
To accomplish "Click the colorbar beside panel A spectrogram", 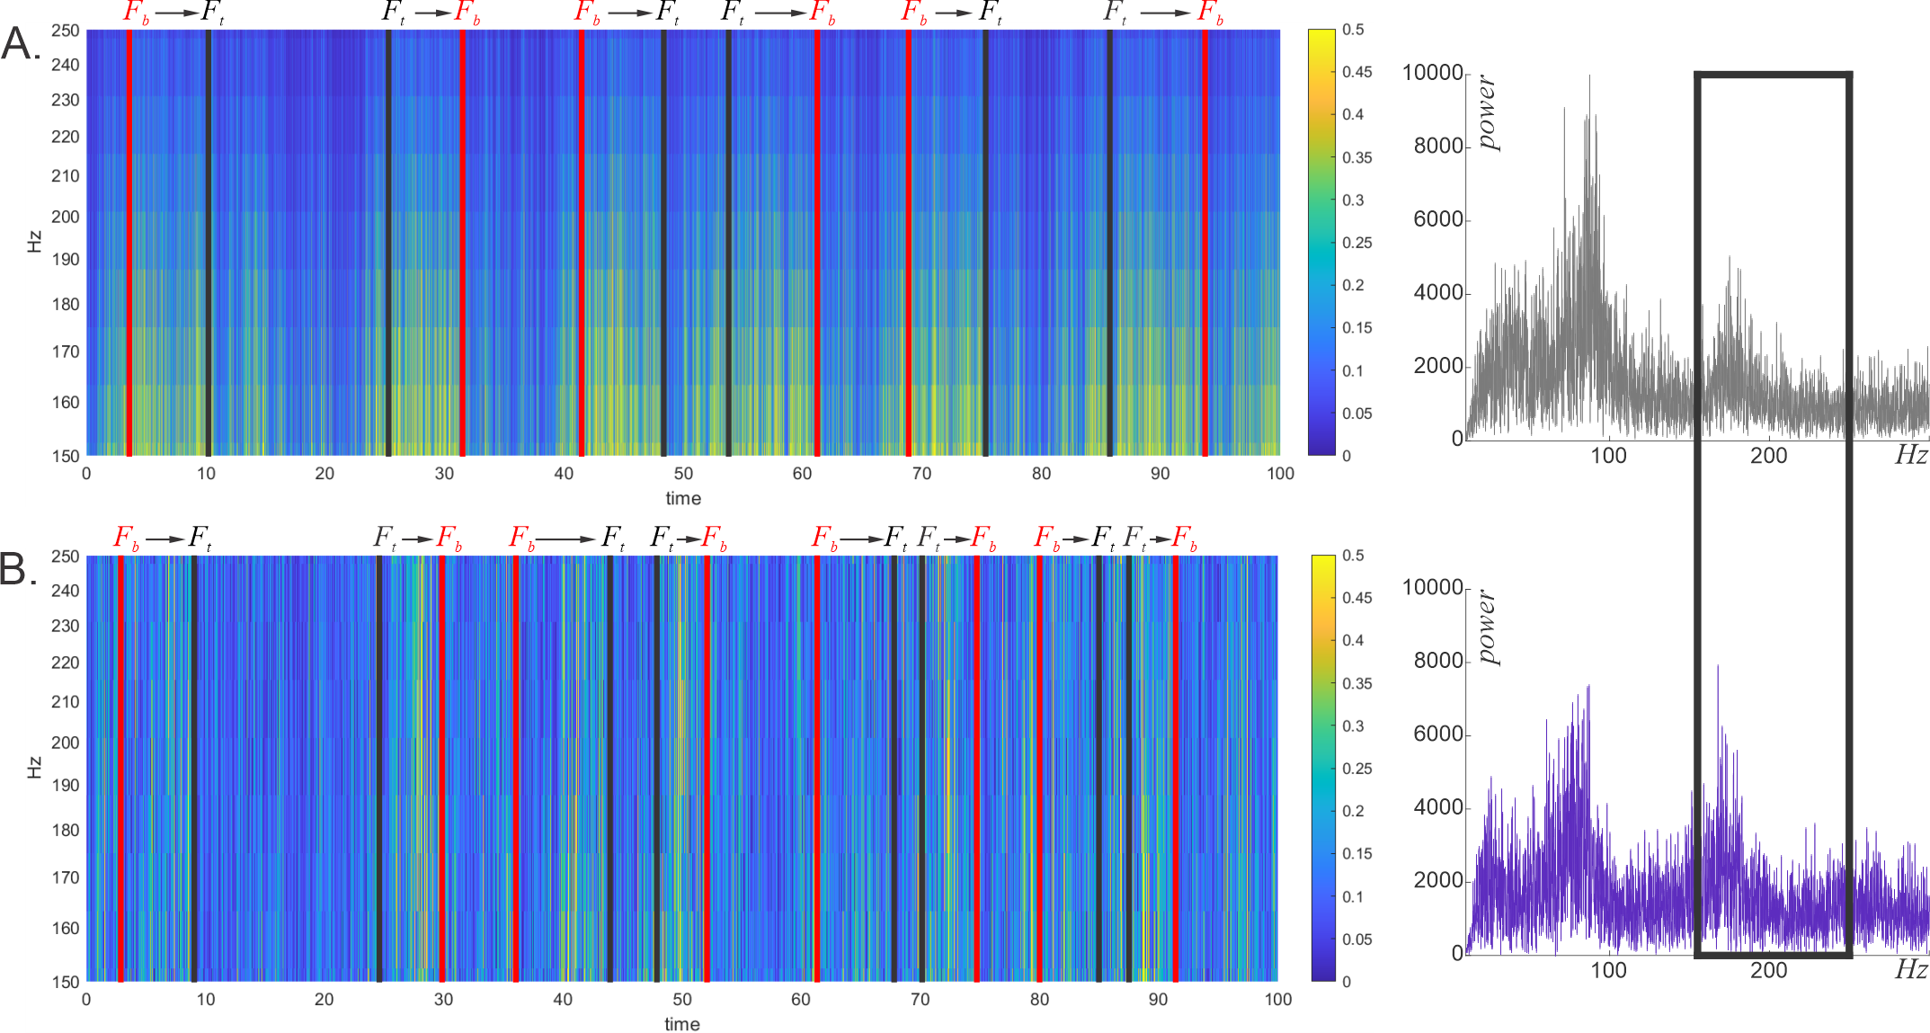I will [x=1321, y=243].
